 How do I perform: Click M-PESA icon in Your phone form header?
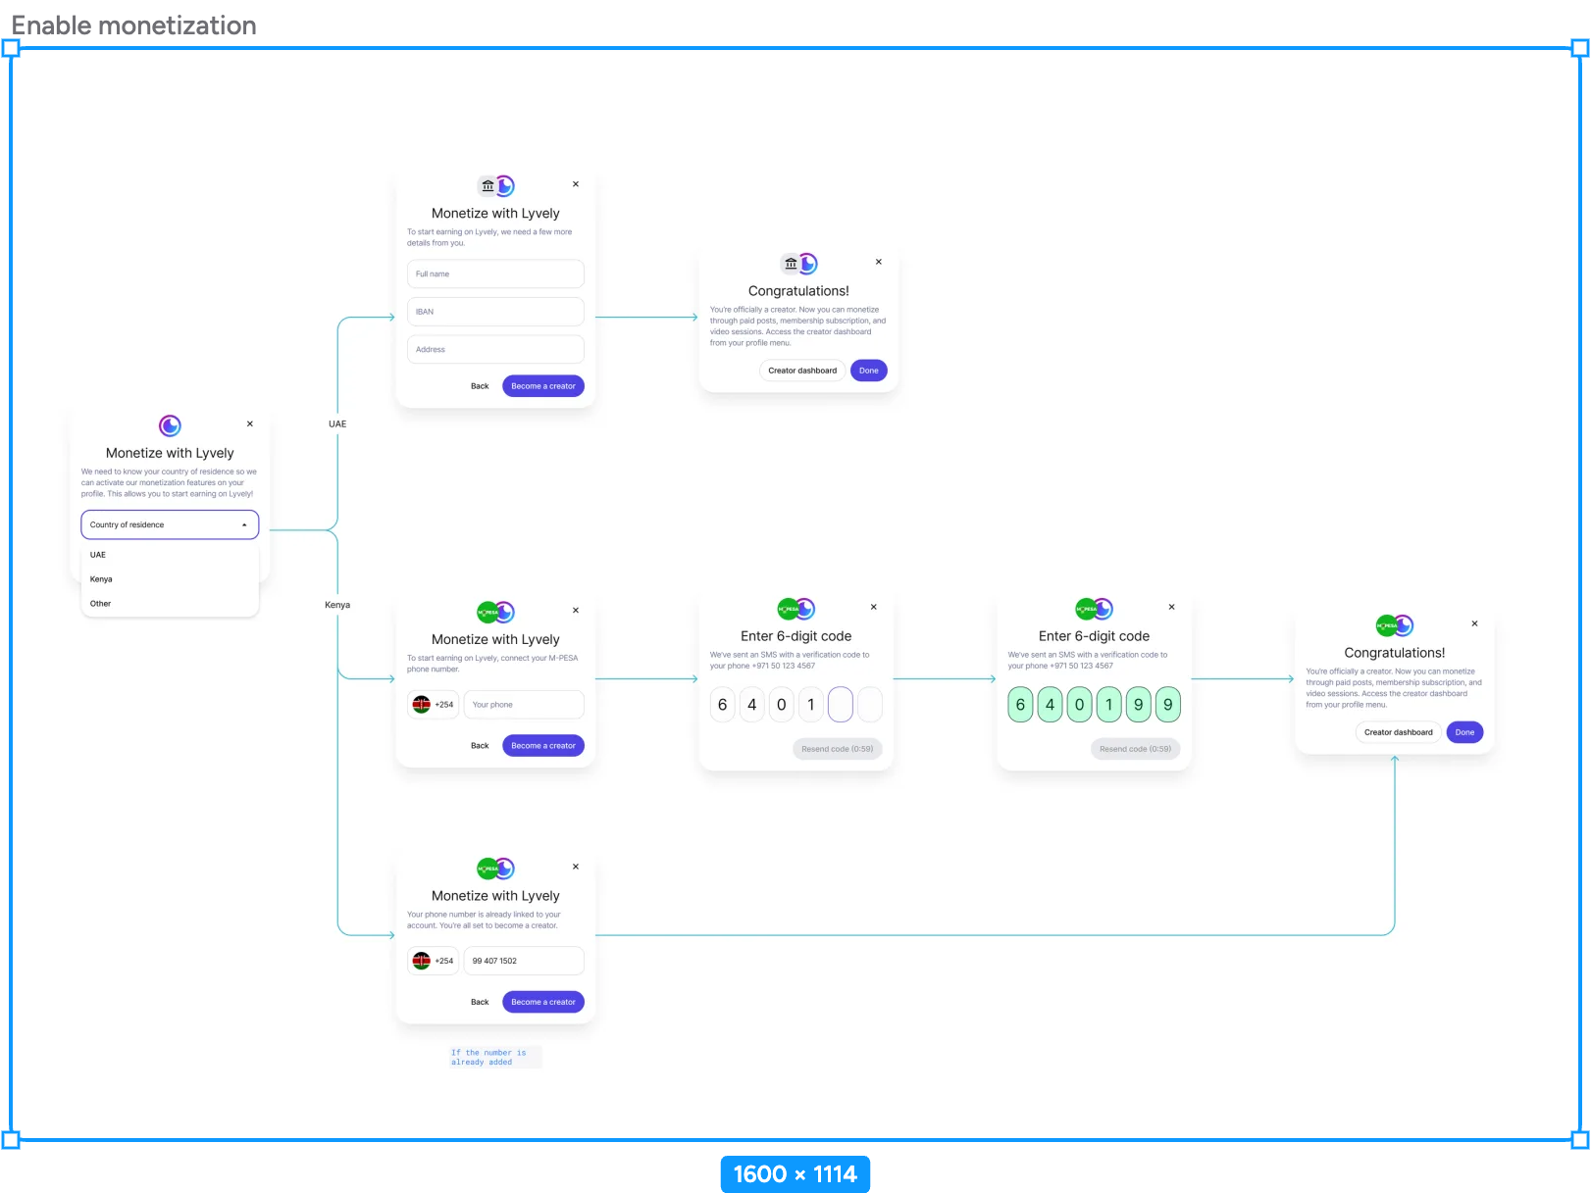pos(488,613)
